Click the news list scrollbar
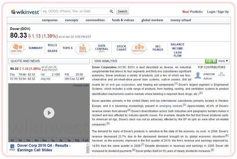 [88, 148]
